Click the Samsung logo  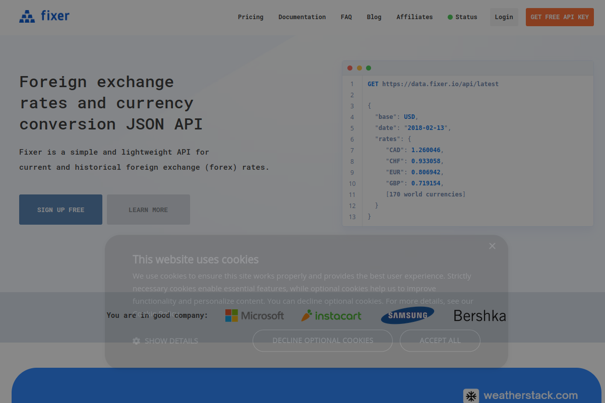click(x=407, y=315)
